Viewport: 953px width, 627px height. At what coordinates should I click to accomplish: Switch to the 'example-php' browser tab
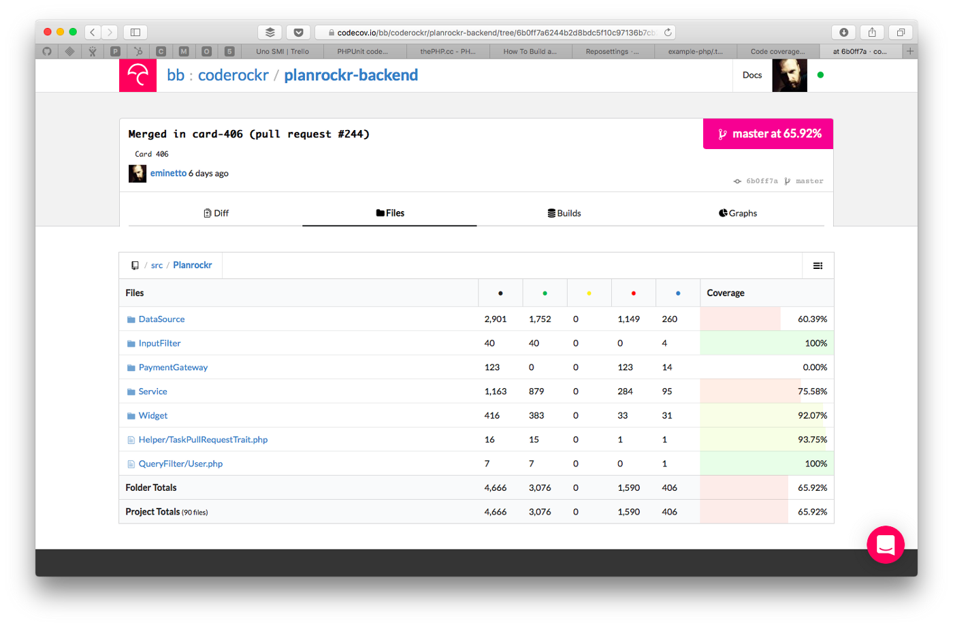point(696,51)
